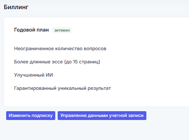Viewport: 189px width, 140px height.
Task: Click Неограниченное количество вопросов feature line
Action: (x=60, y=48)
